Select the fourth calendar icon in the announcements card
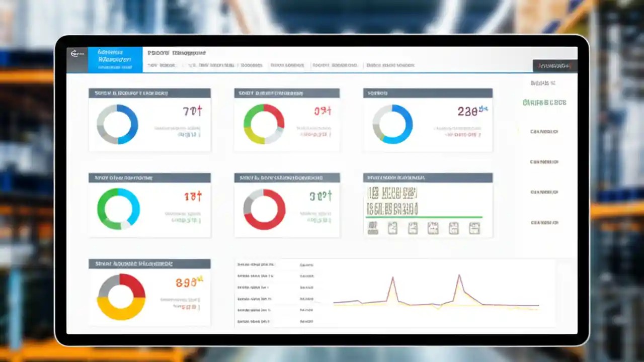 click(433, 228)
